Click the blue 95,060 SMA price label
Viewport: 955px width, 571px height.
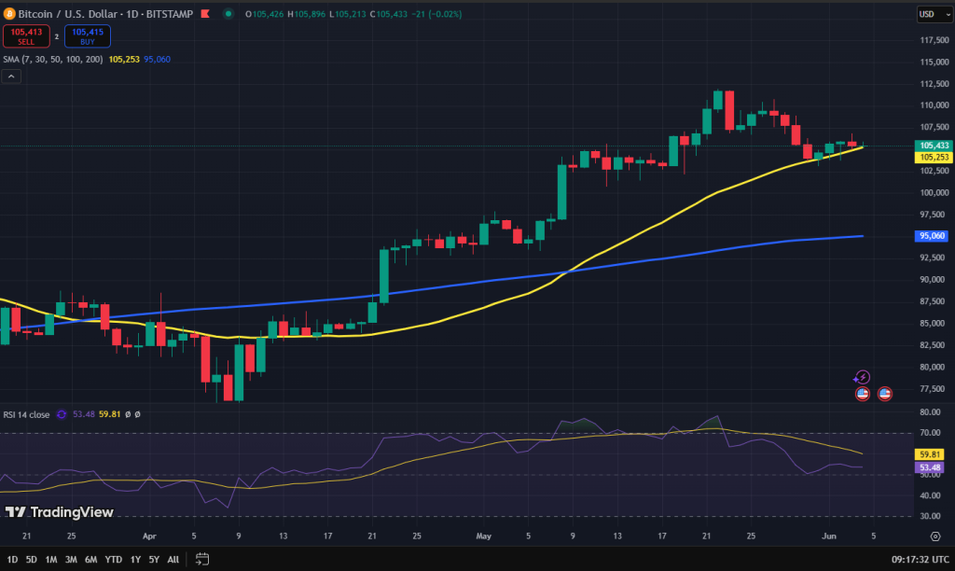point(932,236)
